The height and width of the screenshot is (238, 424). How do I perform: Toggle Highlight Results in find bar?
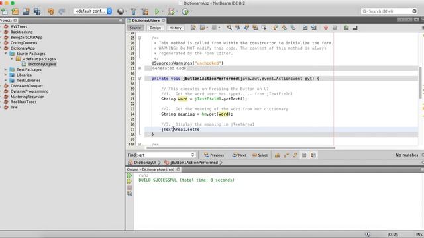click(x=304, y=155)
